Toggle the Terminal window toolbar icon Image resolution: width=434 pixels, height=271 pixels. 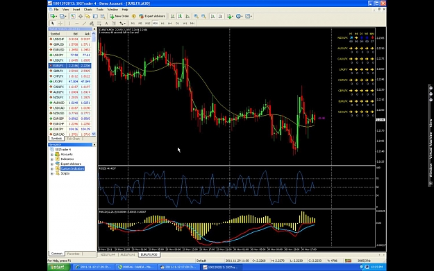point(95,17)
